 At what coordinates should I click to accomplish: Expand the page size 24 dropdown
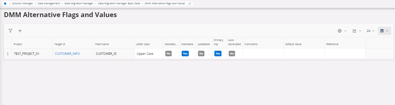[x=370, y=31]
